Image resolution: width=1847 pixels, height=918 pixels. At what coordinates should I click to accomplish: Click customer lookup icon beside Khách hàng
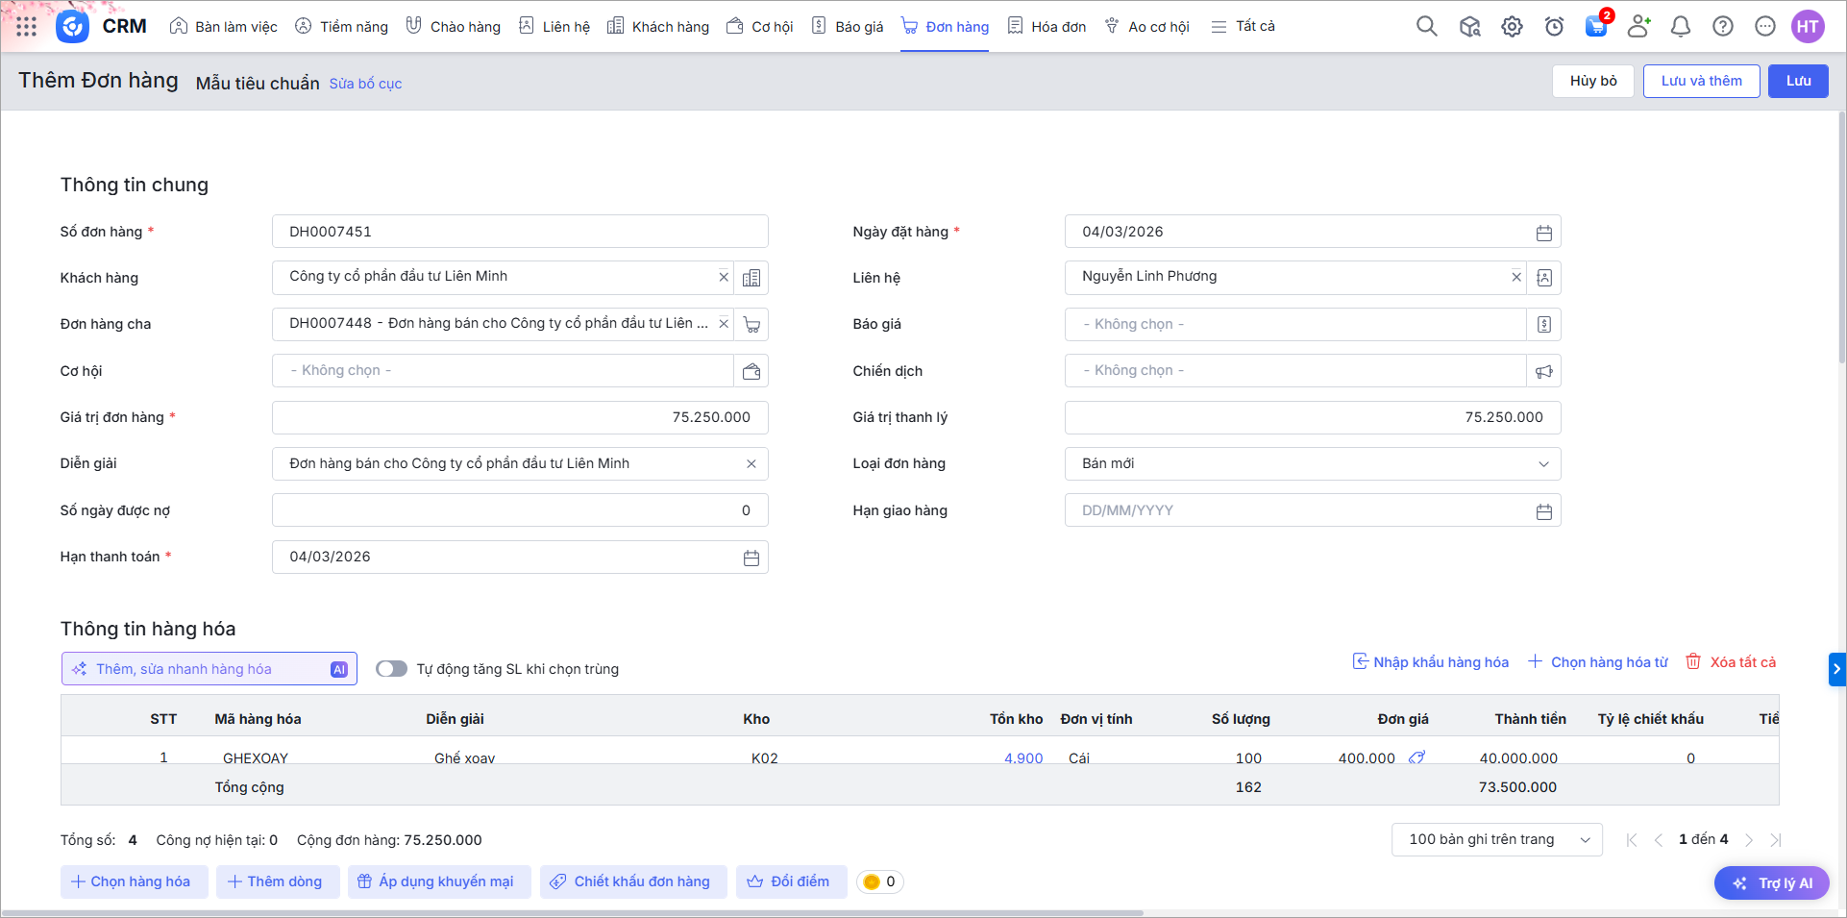(x=751, y=278)
